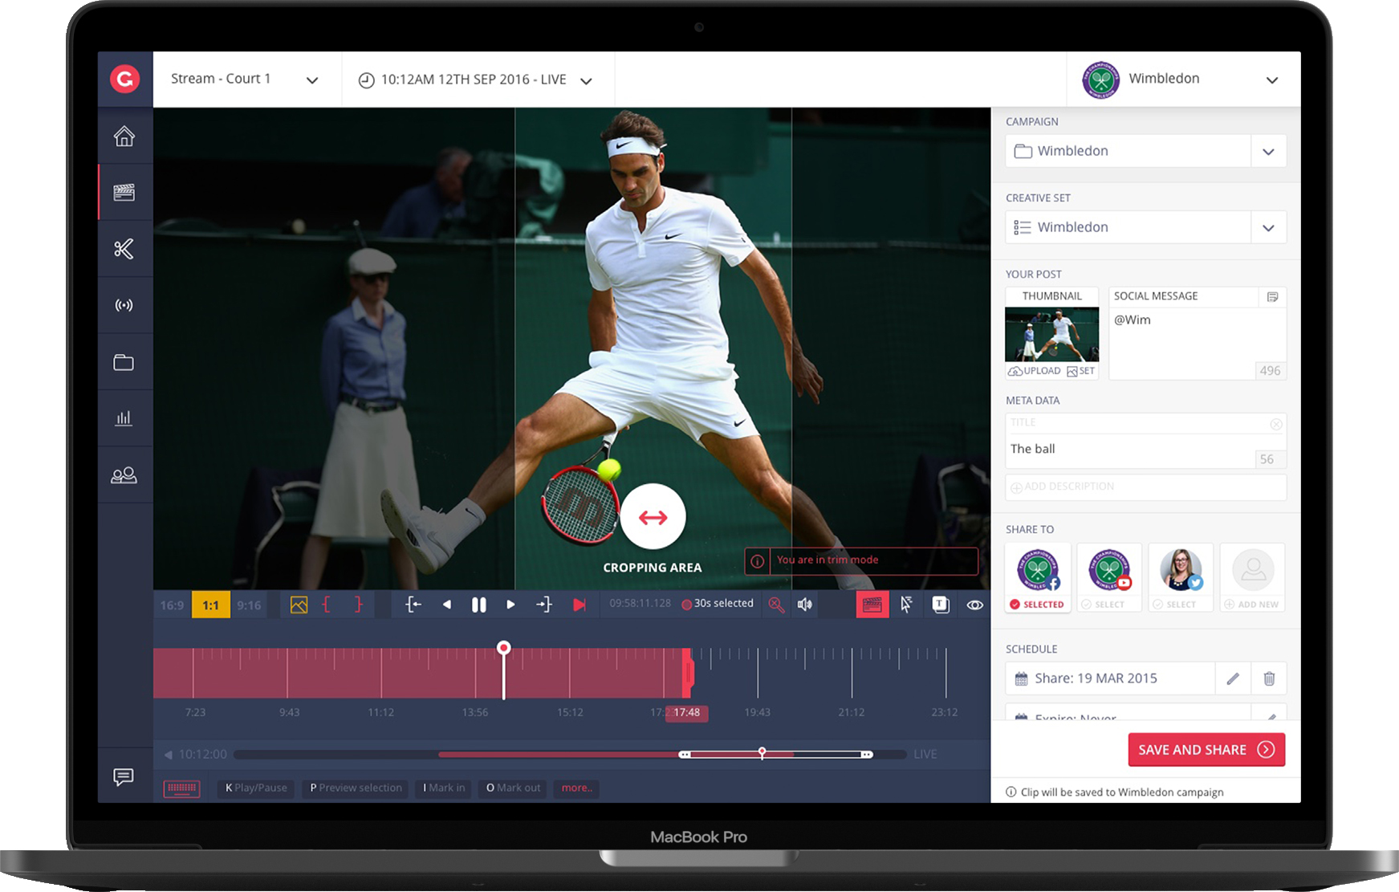Select the YouTube Wimbledon share account
The width and height of the screenshot is (1399, 892).
1109,577
